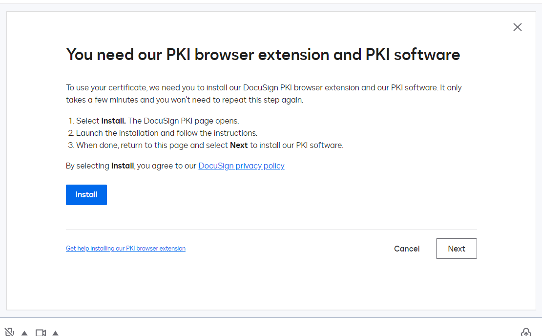
Task: Toggle the camera icon
Action: (41, 333)
